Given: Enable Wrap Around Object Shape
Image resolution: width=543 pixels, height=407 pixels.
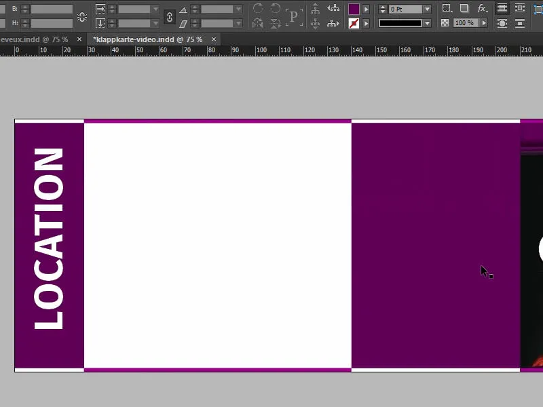Looking at the screenshot, I should point(502,23).
